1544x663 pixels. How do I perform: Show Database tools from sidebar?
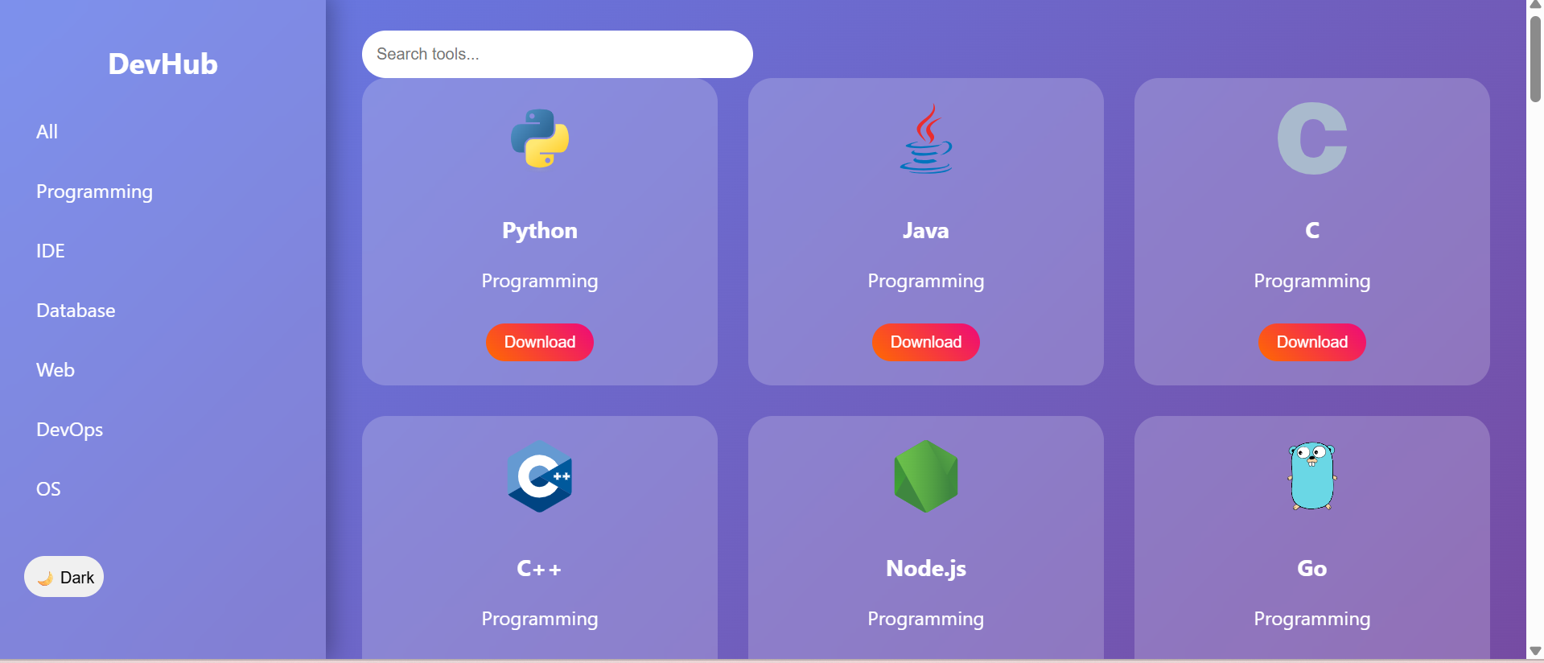click(x=76, y=311)
